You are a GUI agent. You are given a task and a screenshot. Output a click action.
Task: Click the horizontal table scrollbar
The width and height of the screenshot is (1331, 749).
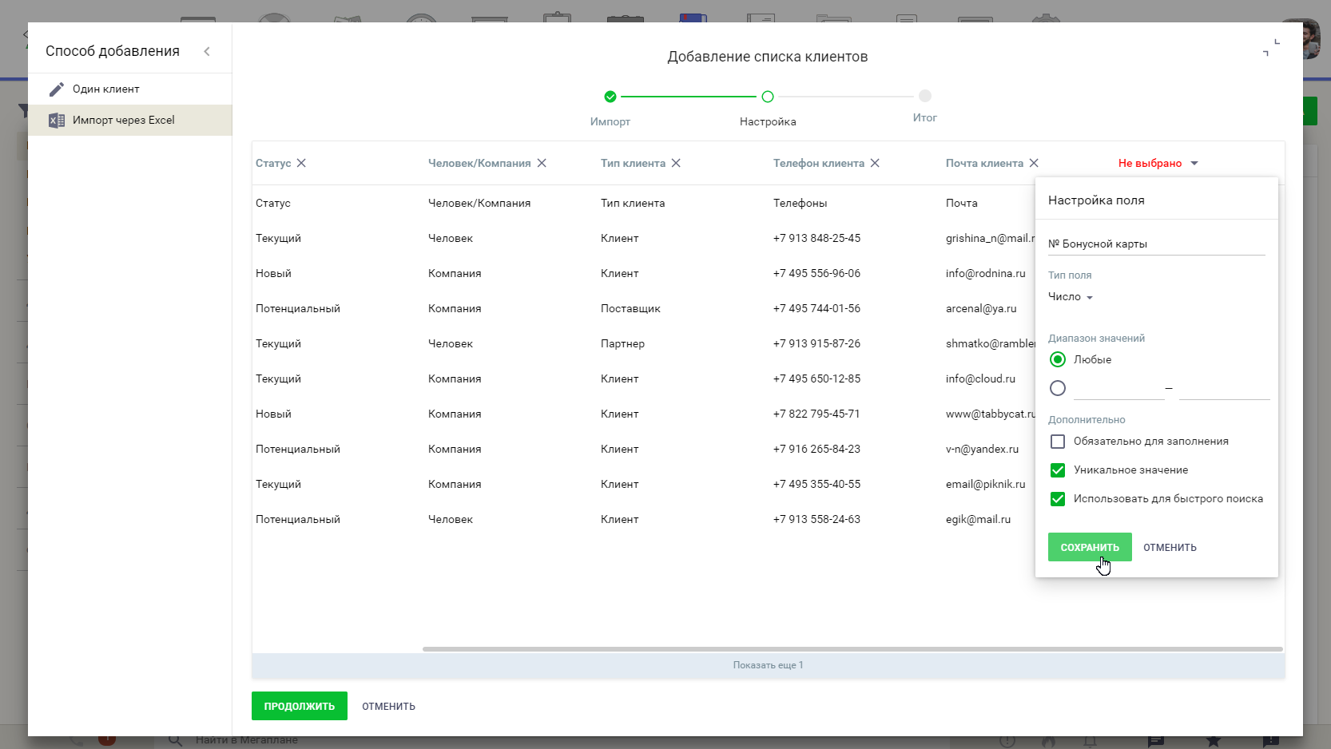tap(852, 649)
